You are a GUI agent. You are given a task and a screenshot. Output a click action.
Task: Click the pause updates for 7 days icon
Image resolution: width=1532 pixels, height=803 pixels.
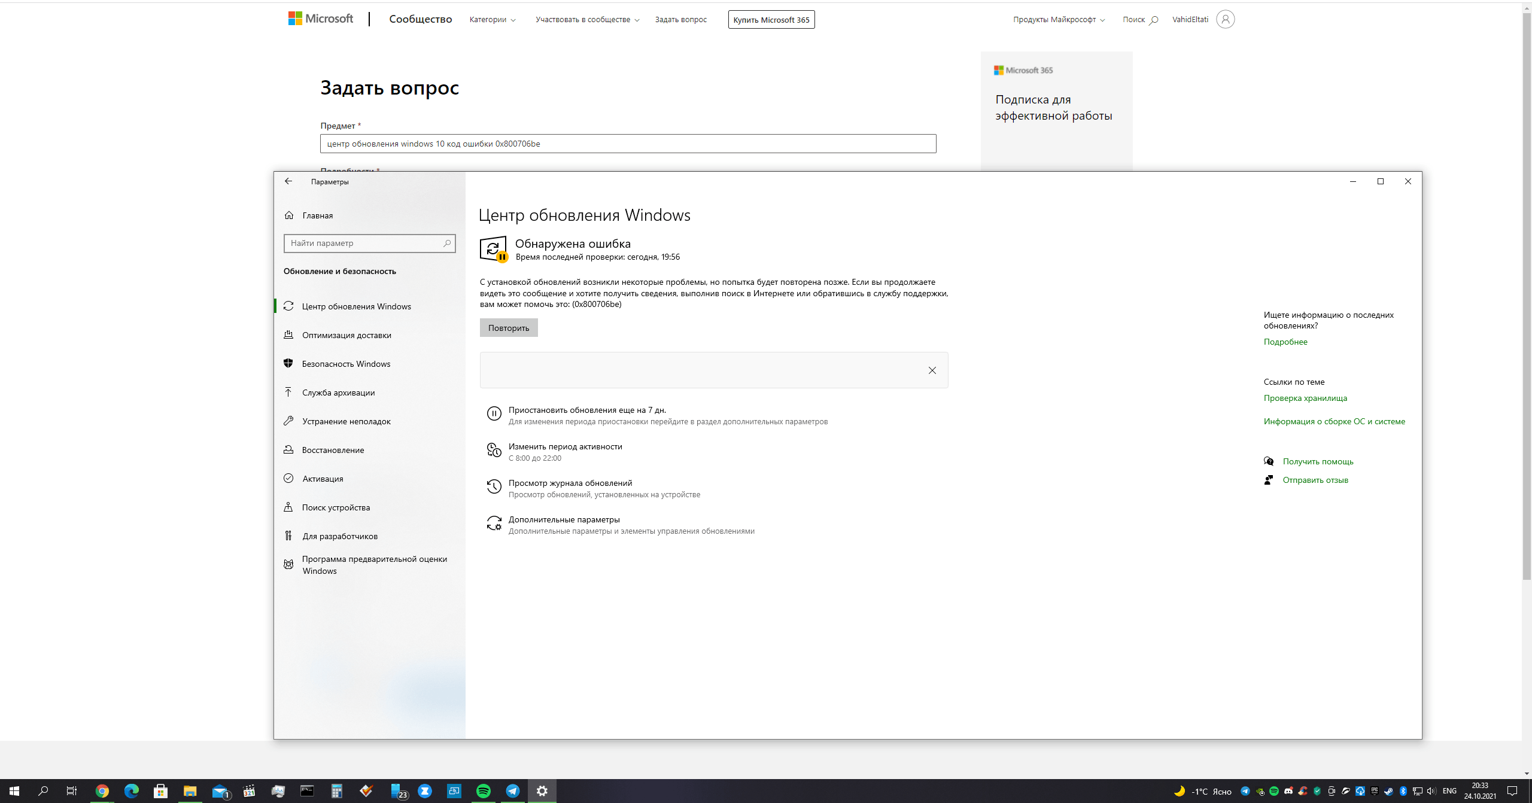tap(494, 413)
